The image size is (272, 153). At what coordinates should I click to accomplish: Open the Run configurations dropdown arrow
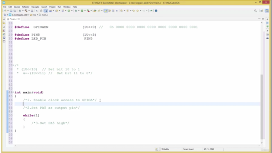85,11
